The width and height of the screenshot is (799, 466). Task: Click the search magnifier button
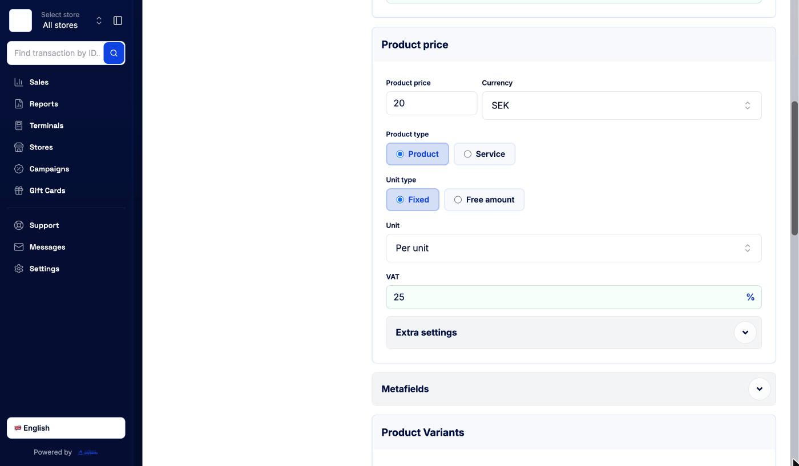pyautogui.click(x=114, y=53)
